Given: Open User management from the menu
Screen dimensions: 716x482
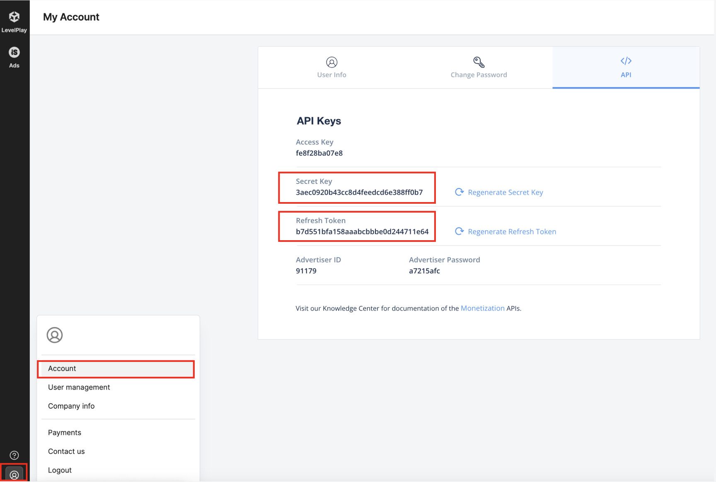Looking at the screenshot, I should tap(79, 387).
